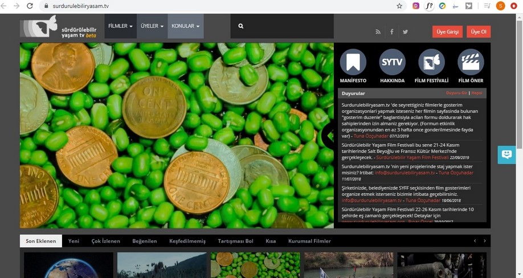Open the Twitter icon in header
Screen dimensions: 523x278
[x=406, y=32]
